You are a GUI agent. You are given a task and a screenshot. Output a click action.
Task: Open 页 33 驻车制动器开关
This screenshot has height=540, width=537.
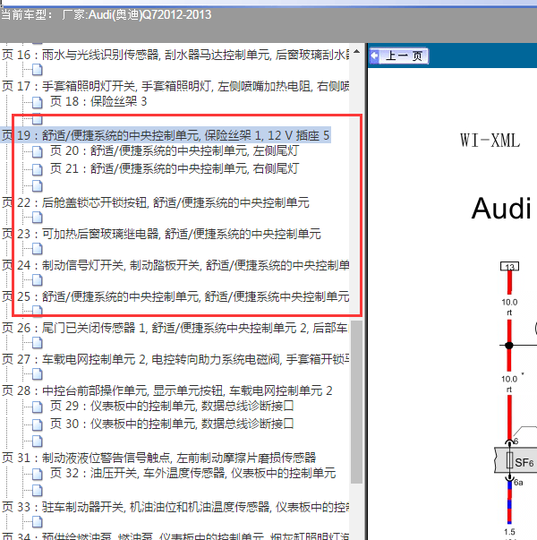pos(175,507)
